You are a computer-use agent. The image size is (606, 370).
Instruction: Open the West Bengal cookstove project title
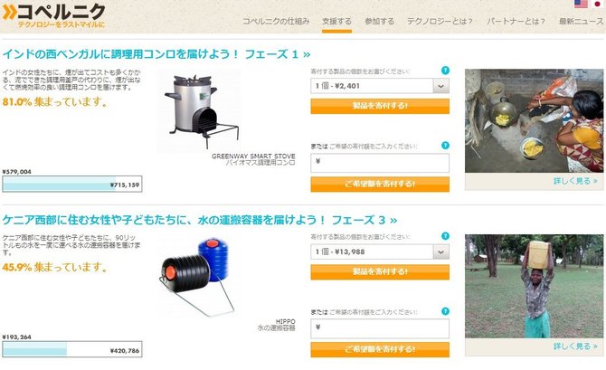click(156, 54)
